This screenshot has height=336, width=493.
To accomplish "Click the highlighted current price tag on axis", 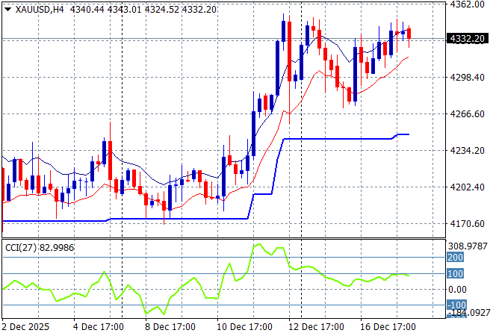I will [x=467, y=38].
